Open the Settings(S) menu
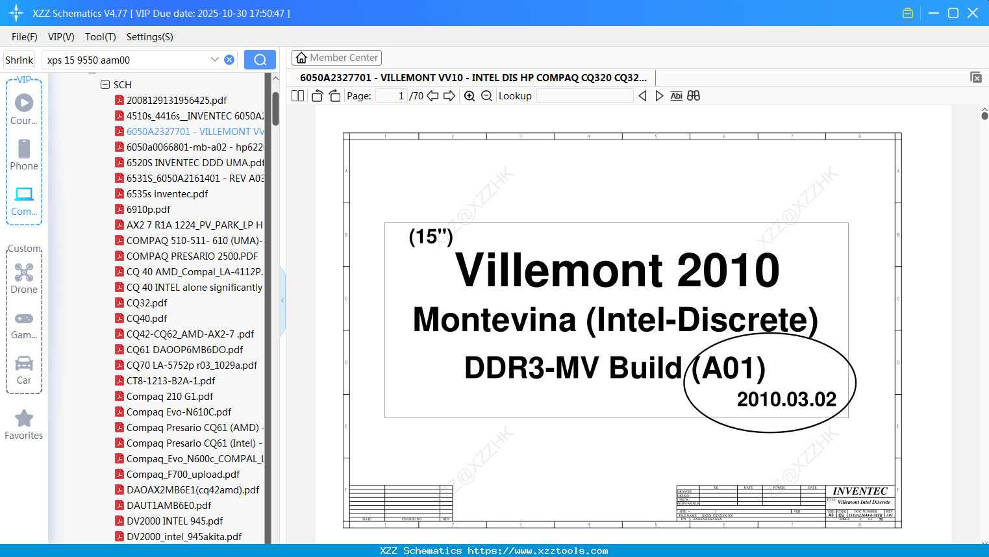Image resolution: width=989 pixels, height=557 pixels. coord(150,37)
